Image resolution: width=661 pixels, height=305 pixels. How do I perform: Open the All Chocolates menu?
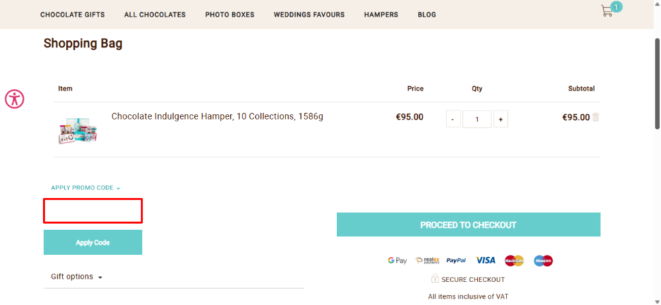[155, 15]
